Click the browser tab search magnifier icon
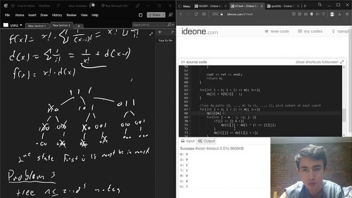The height and width of the screenshot is (198, 352). (320, 4)
